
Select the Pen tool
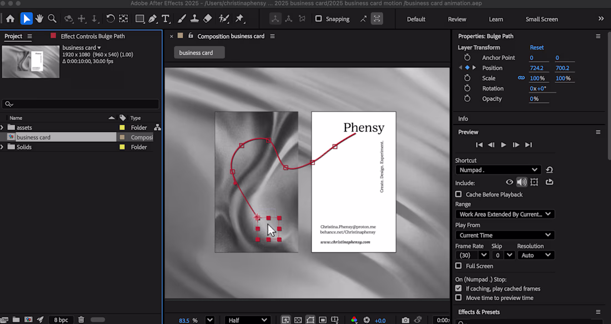tap(153, 19)
